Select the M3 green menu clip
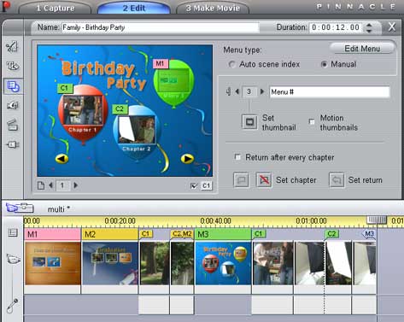 click(223, 234)
